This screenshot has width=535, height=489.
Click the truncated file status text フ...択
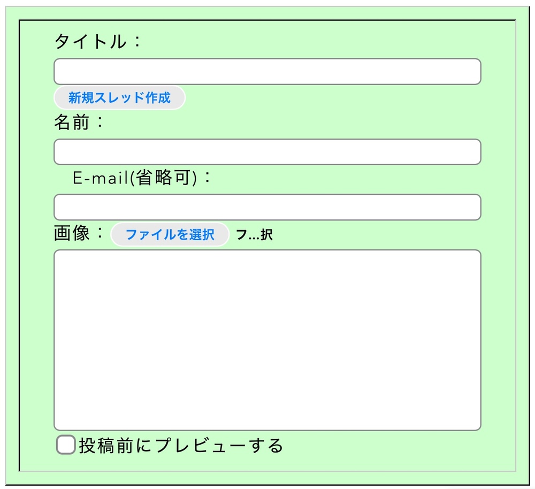click(254, 235)
